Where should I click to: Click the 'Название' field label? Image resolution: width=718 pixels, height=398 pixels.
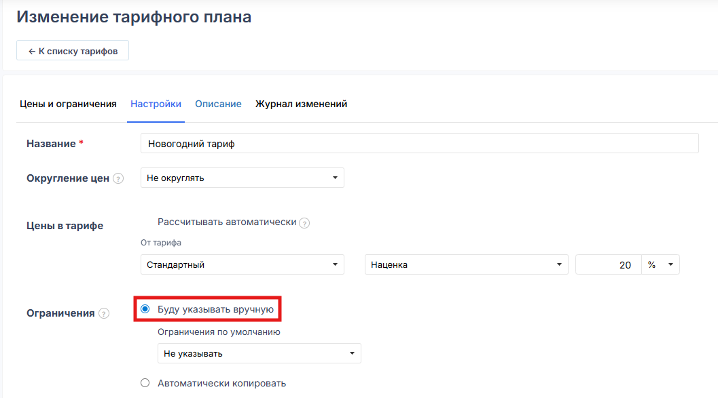coord(51,144)
